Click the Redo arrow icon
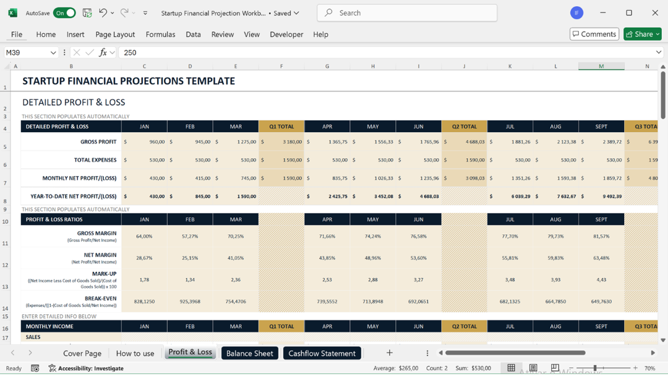Screen dimensions: 668x375 coord(124,13)
